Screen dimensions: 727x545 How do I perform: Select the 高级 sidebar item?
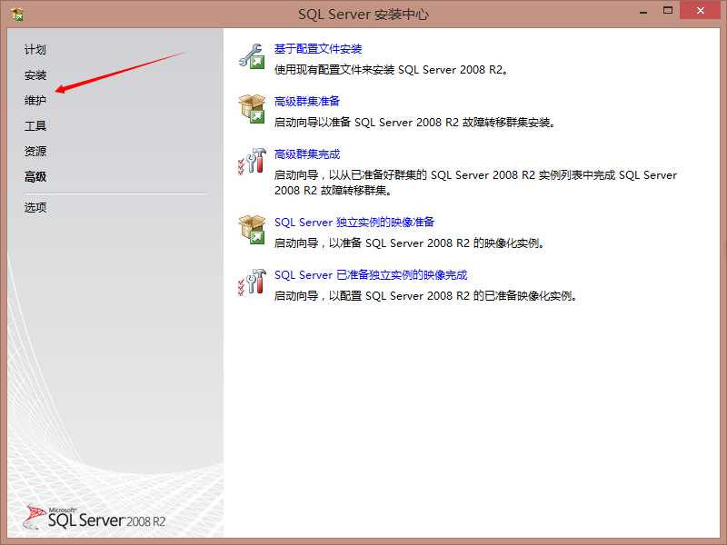click(x=35, y=176)
